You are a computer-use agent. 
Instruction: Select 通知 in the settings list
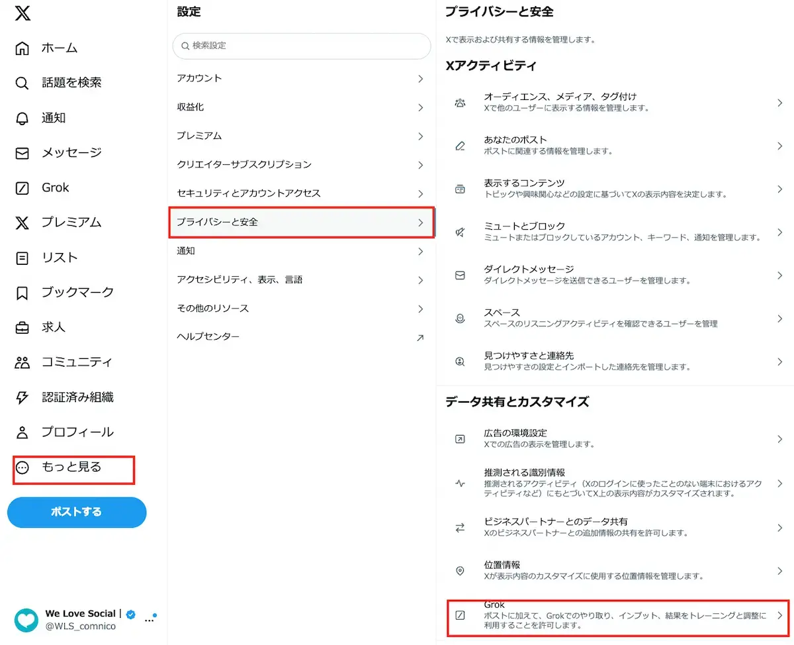[x=301, y=252]
